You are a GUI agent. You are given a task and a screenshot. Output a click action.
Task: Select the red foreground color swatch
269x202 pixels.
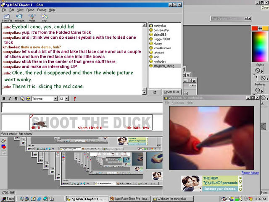[x=255, y=29]
